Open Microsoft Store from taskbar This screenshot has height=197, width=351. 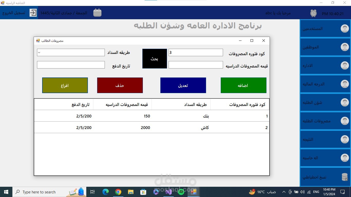click(143, 192)
